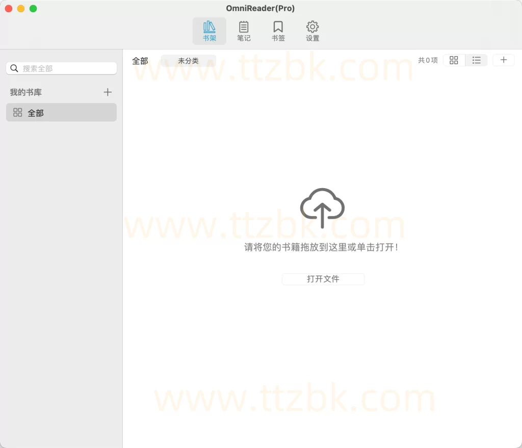
Task: Click the yellow minimize button
Action: tap(21, 9)
